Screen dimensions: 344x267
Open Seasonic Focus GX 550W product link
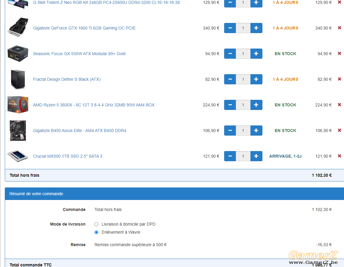[79, 54]
